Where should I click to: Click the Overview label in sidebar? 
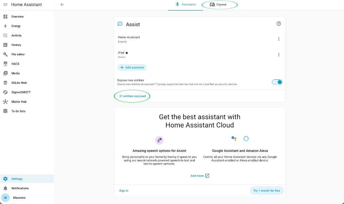click(18, 16)
